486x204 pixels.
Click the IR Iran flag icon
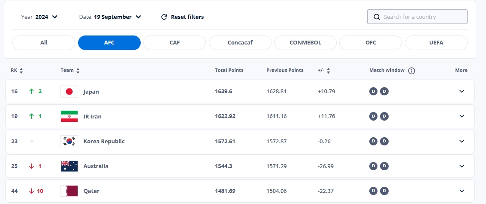click(69, 116)
